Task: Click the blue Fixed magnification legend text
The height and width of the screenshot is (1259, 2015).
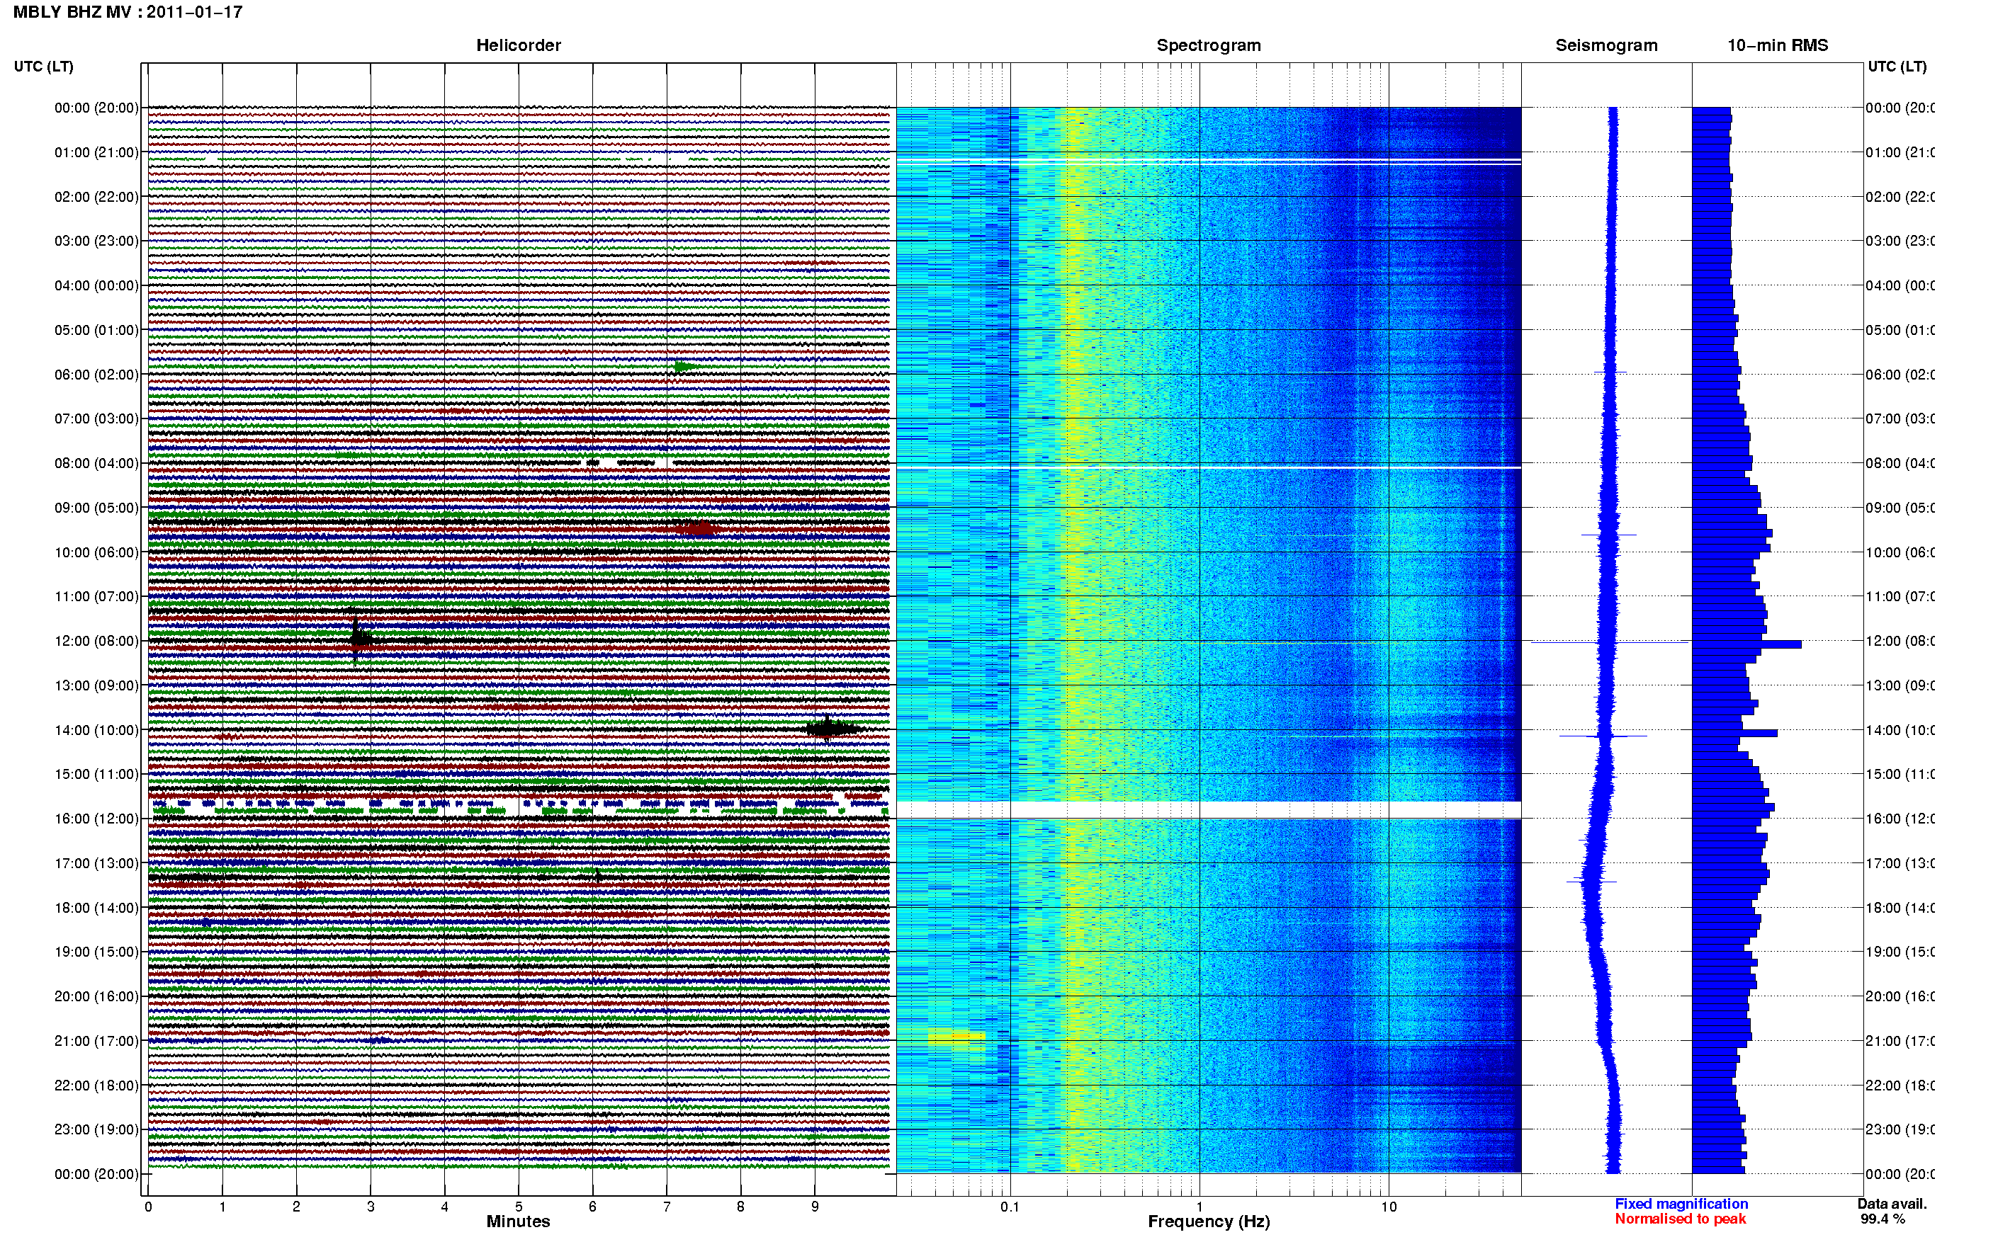Action: (x=1681, y=1204)
